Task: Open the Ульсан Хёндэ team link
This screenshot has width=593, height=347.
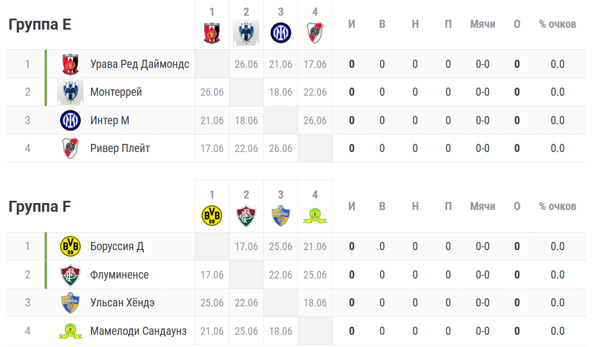Action: [122, 303]
